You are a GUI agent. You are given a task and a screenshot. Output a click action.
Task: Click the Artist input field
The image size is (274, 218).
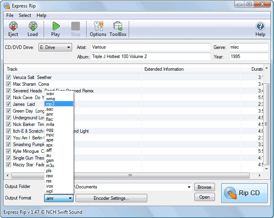coord(151,47)
